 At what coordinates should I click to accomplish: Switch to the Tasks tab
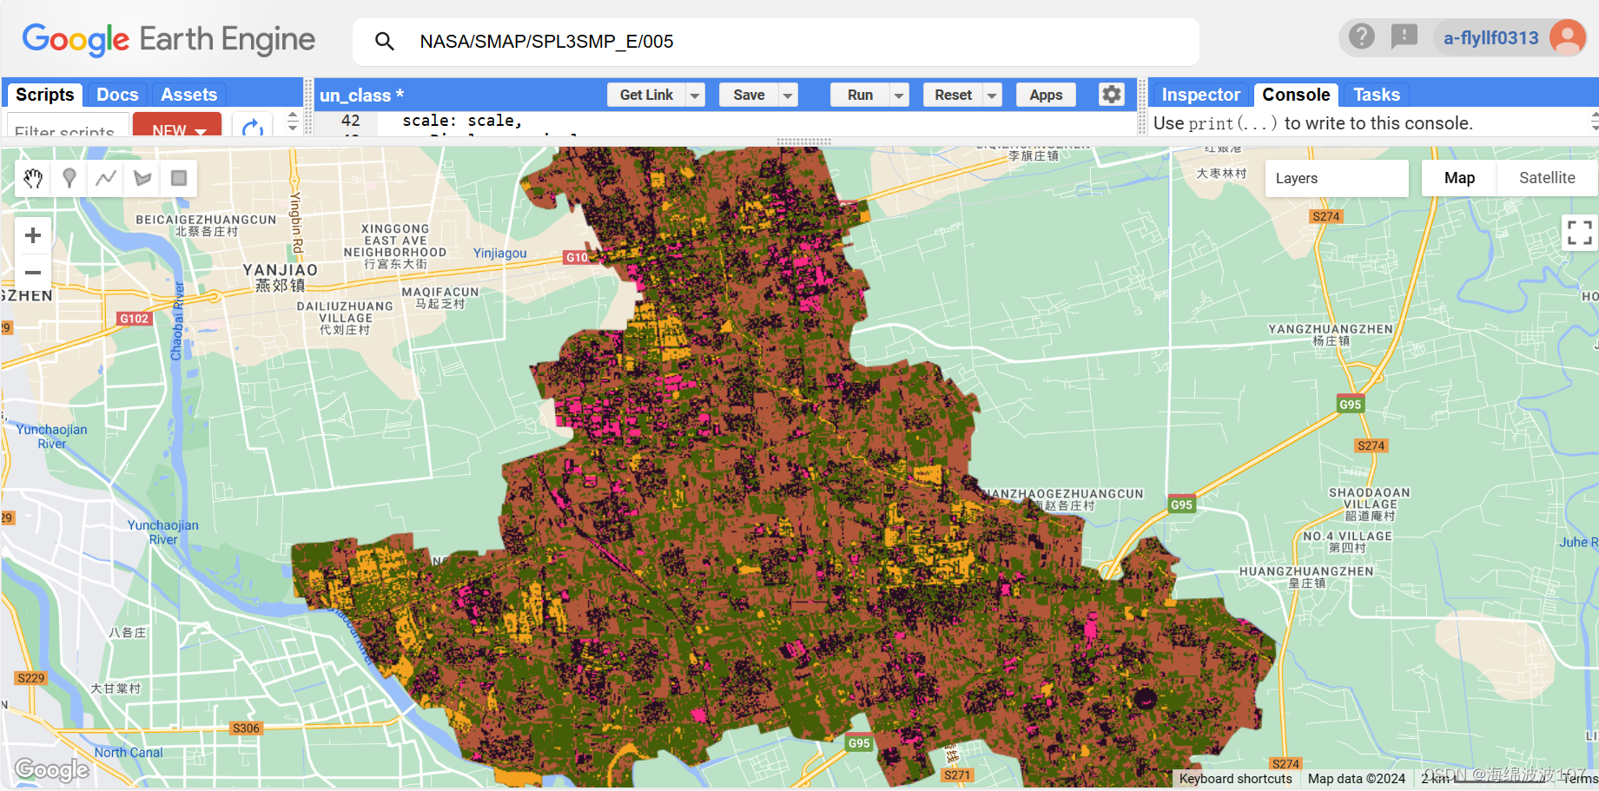click(1377, 95)
